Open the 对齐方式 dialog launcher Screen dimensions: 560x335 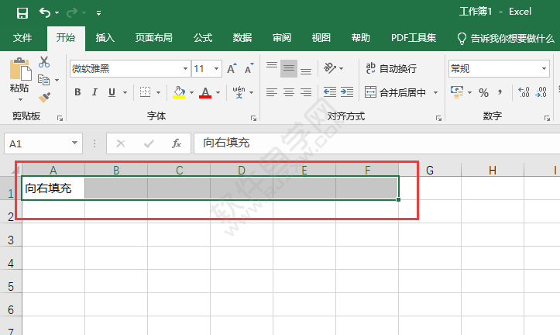click(438, 118)
